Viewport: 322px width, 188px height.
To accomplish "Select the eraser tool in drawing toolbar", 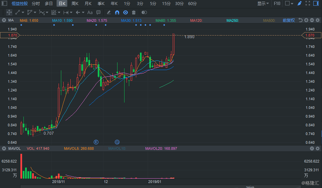I will 109,12.
